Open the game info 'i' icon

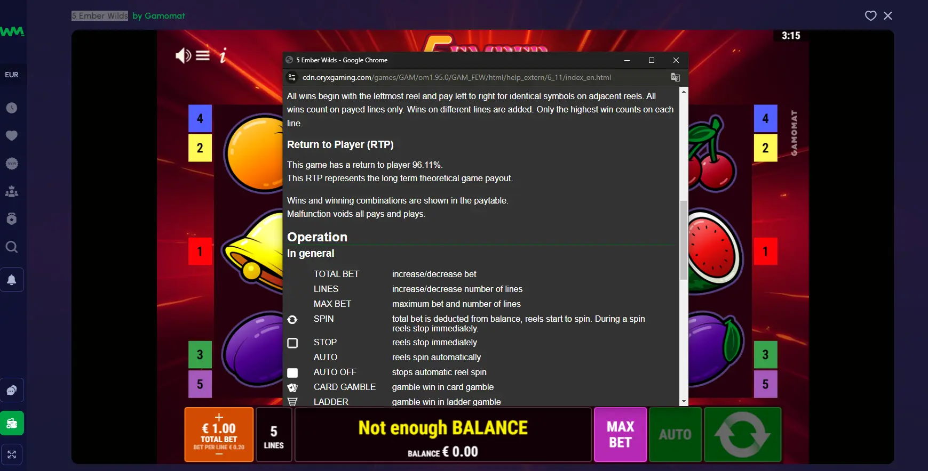coord(223,55)
